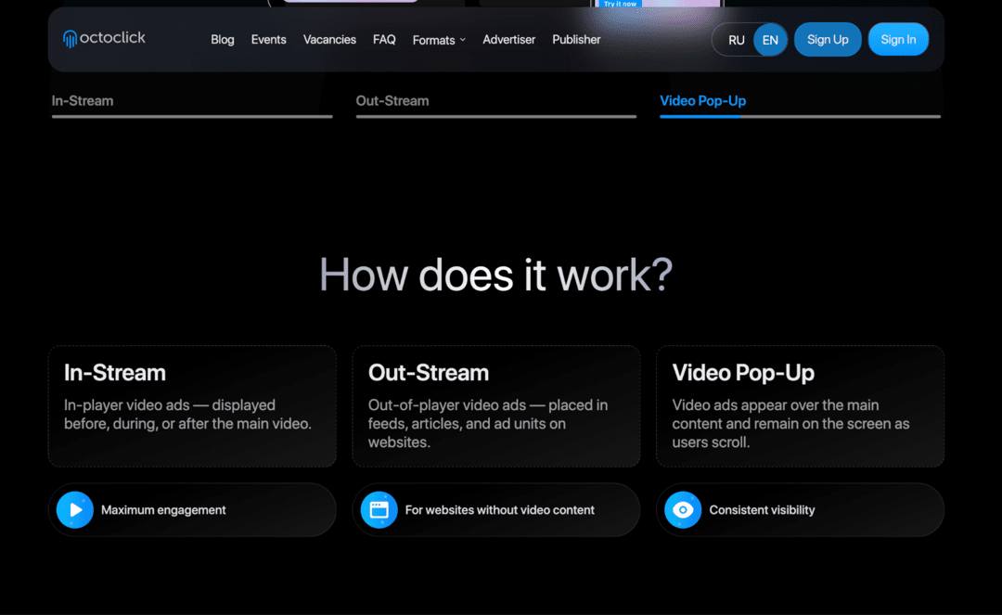Click the Video Pop-Up tab progress bar

pos(800,116)
